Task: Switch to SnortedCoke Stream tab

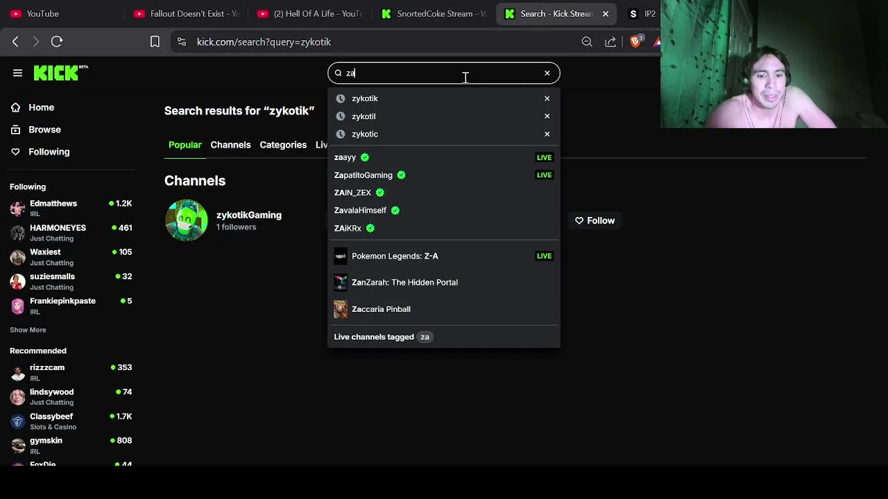Action: point(434,14)
